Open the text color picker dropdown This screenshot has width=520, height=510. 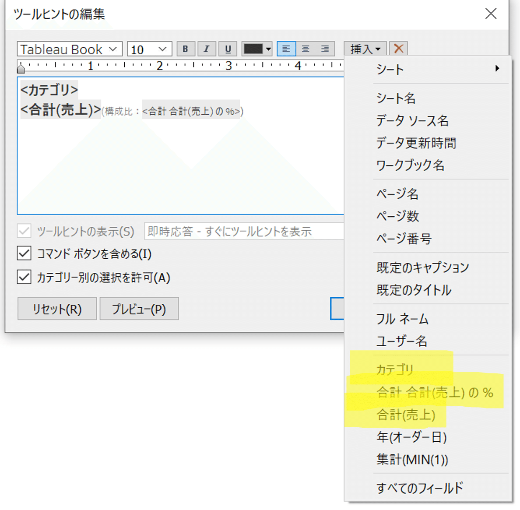click(257, 49)
